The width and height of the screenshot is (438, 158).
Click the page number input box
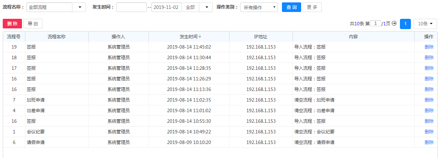(376, 24)
